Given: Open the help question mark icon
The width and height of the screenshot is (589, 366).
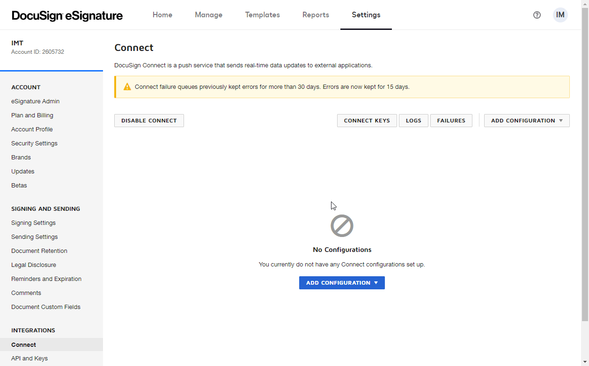Looking at the screenshot, I should pyautogui.click(x=537, y=15).
